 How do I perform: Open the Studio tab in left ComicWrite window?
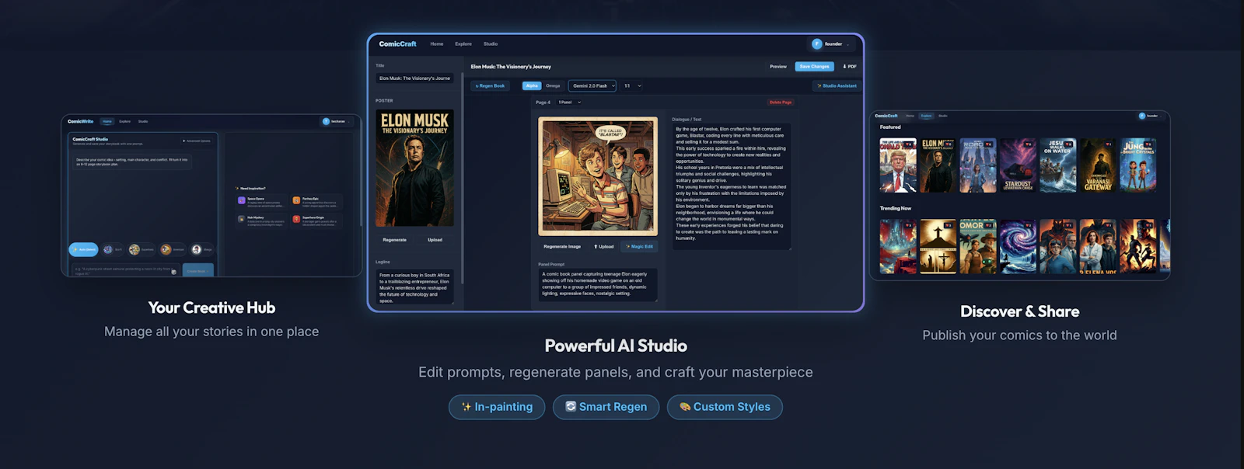click(x=143, y=121)
